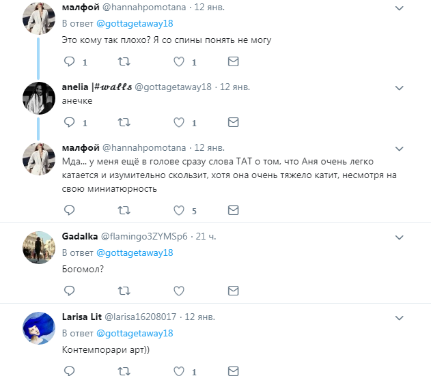Open more options for малфой's first tweet
This screenshot has height=376, width=431.
400,8
